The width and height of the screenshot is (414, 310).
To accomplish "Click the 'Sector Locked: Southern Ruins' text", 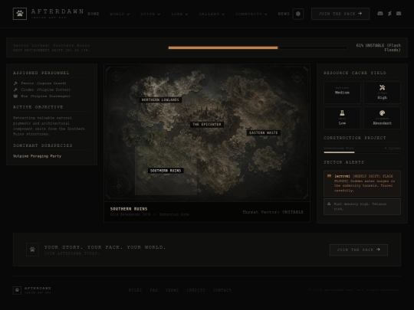I will pyautogui.click(x=51, y=45).
